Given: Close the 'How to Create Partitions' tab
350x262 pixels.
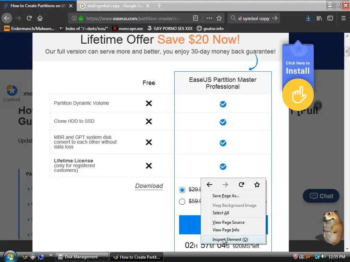Looking at the screenshot, I should [x=71, y=6].
